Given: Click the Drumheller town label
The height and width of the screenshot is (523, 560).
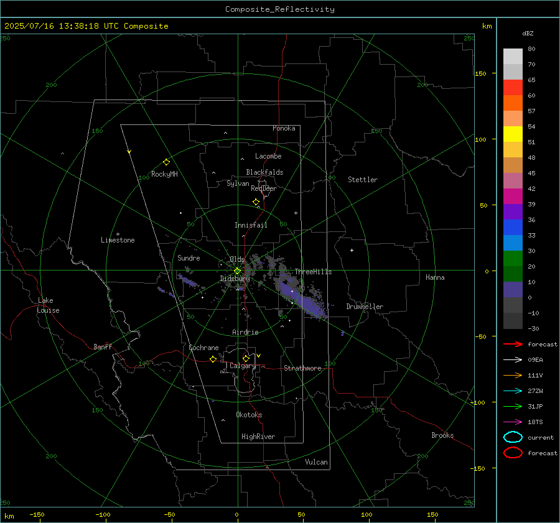Looking at the screenshot, I should [x=365, y=307].
